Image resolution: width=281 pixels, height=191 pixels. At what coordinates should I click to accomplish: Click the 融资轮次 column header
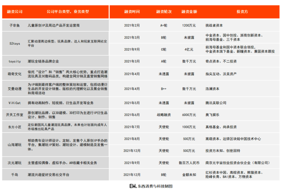point(164,12)
